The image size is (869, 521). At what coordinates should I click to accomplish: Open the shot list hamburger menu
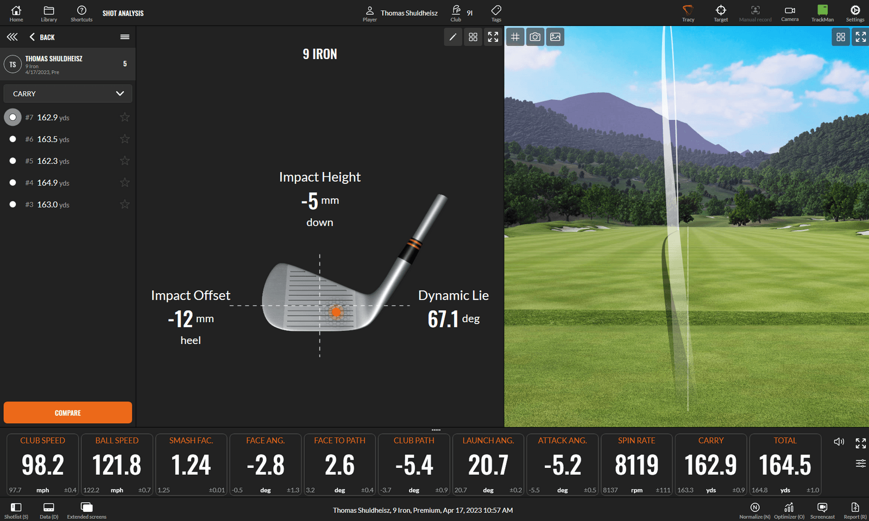point(124,37)
